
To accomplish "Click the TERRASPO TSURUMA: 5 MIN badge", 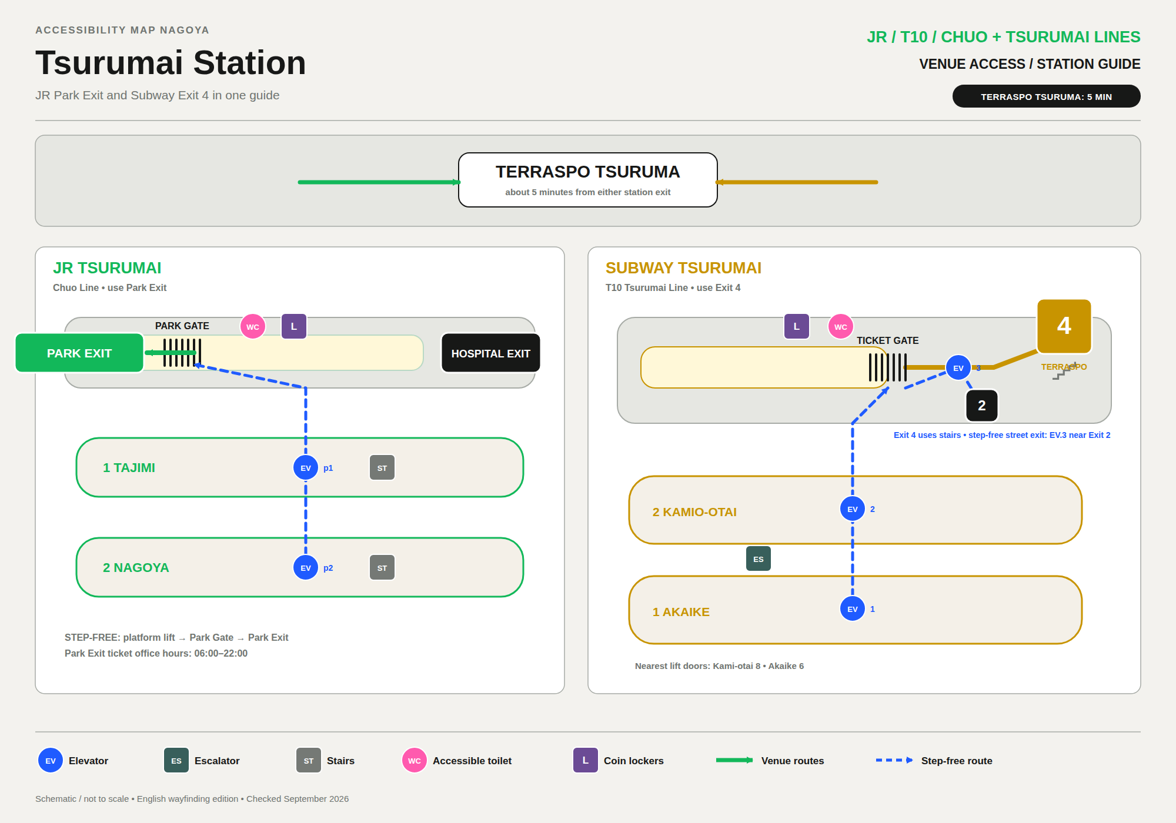I will coord(1046,96).
